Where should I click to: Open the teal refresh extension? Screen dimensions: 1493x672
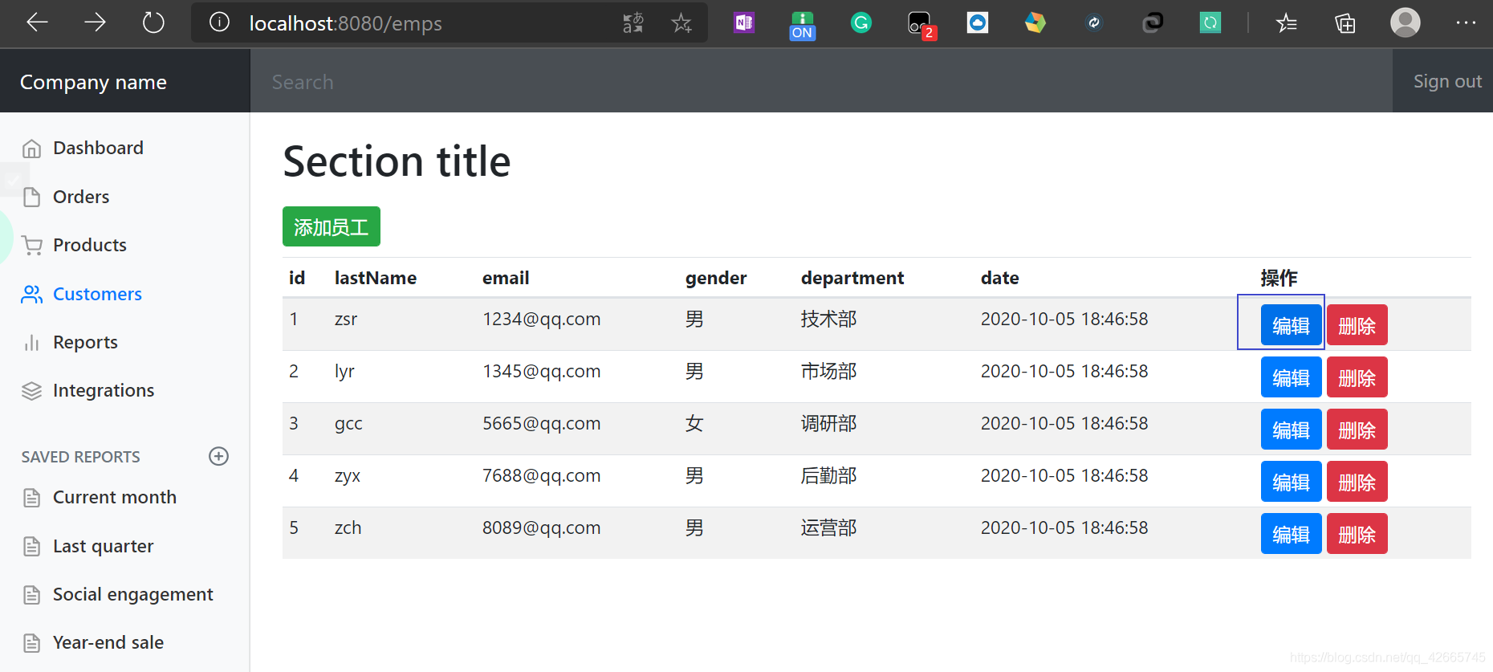(1210, 22)
